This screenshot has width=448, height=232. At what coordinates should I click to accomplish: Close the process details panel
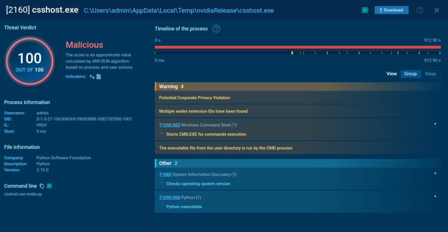click(x=436, y=10)
